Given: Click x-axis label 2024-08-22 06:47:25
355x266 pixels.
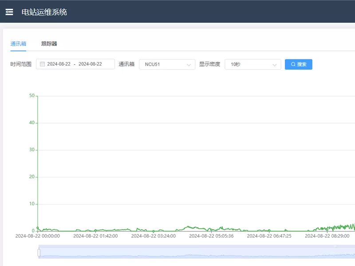Looking at the screenshot, I should pos(269,236).
